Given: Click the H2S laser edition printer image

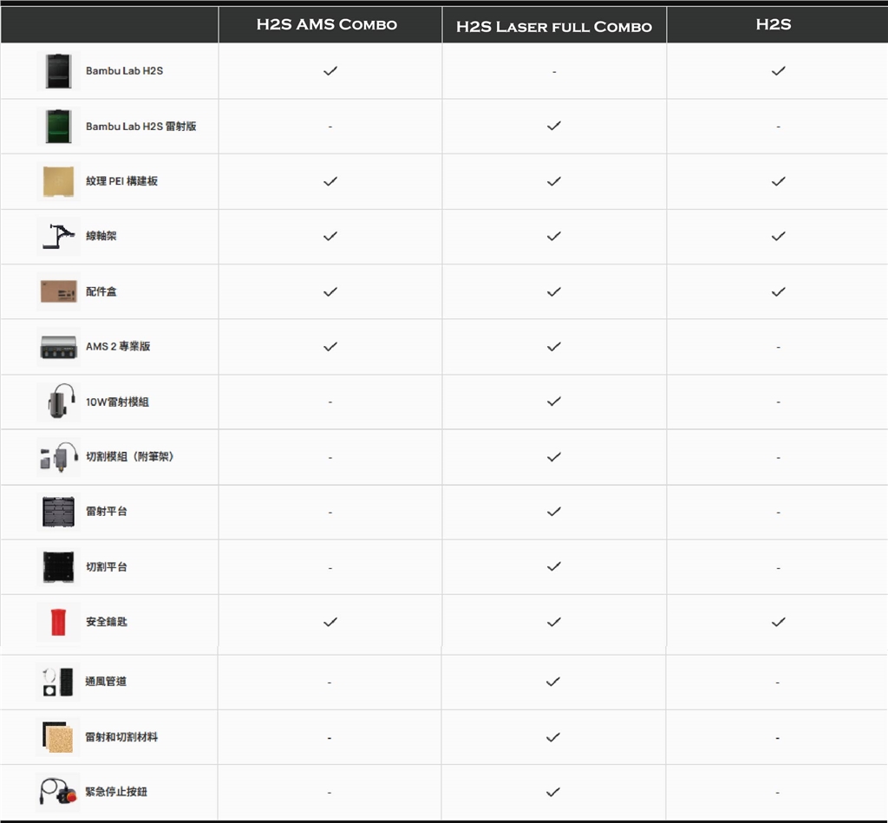Looking at the screenshot, I should coord(58,126).
